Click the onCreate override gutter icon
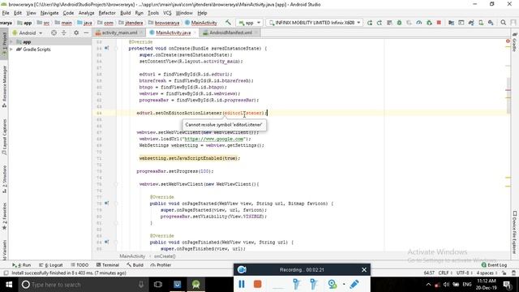 (x=106, y=49)
